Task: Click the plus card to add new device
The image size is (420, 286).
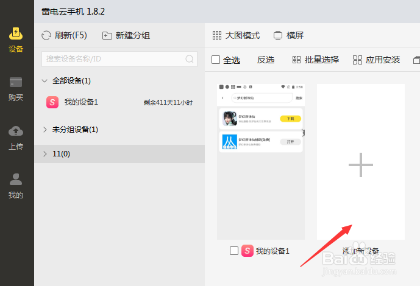Action: click(361, 162)
